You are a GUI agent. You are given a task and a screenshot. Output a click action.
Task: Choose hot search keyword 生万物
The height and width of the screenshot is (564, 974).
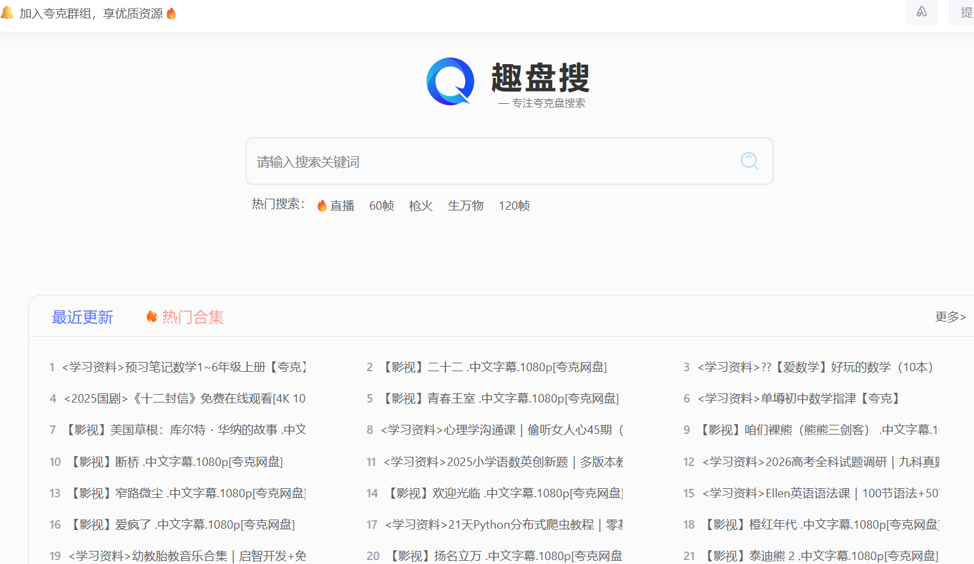(x=465, y=206)
